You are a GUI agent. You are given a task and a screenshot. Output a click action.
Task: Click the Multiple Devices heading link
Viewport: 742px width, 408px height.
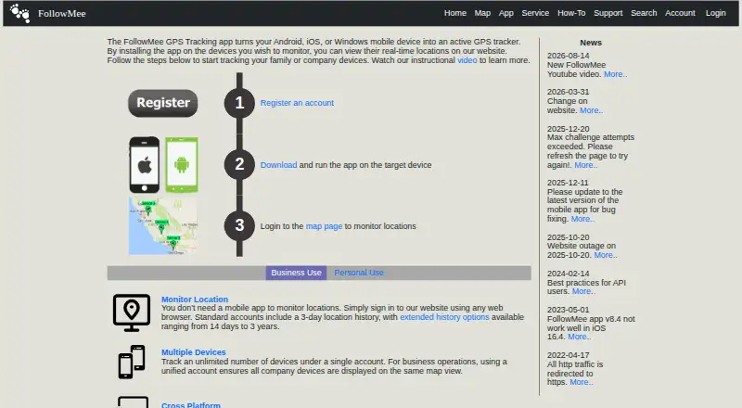pos(194,352)
